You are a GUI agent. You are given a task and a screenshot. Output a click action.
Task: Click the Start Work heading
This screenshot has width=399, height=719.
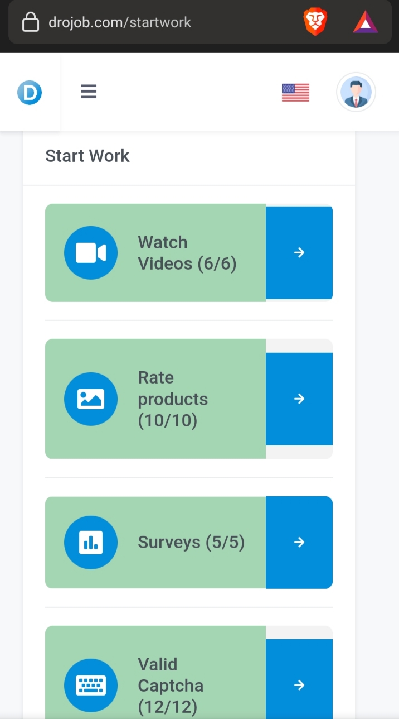pyautogui.click(x=87, y=156)
